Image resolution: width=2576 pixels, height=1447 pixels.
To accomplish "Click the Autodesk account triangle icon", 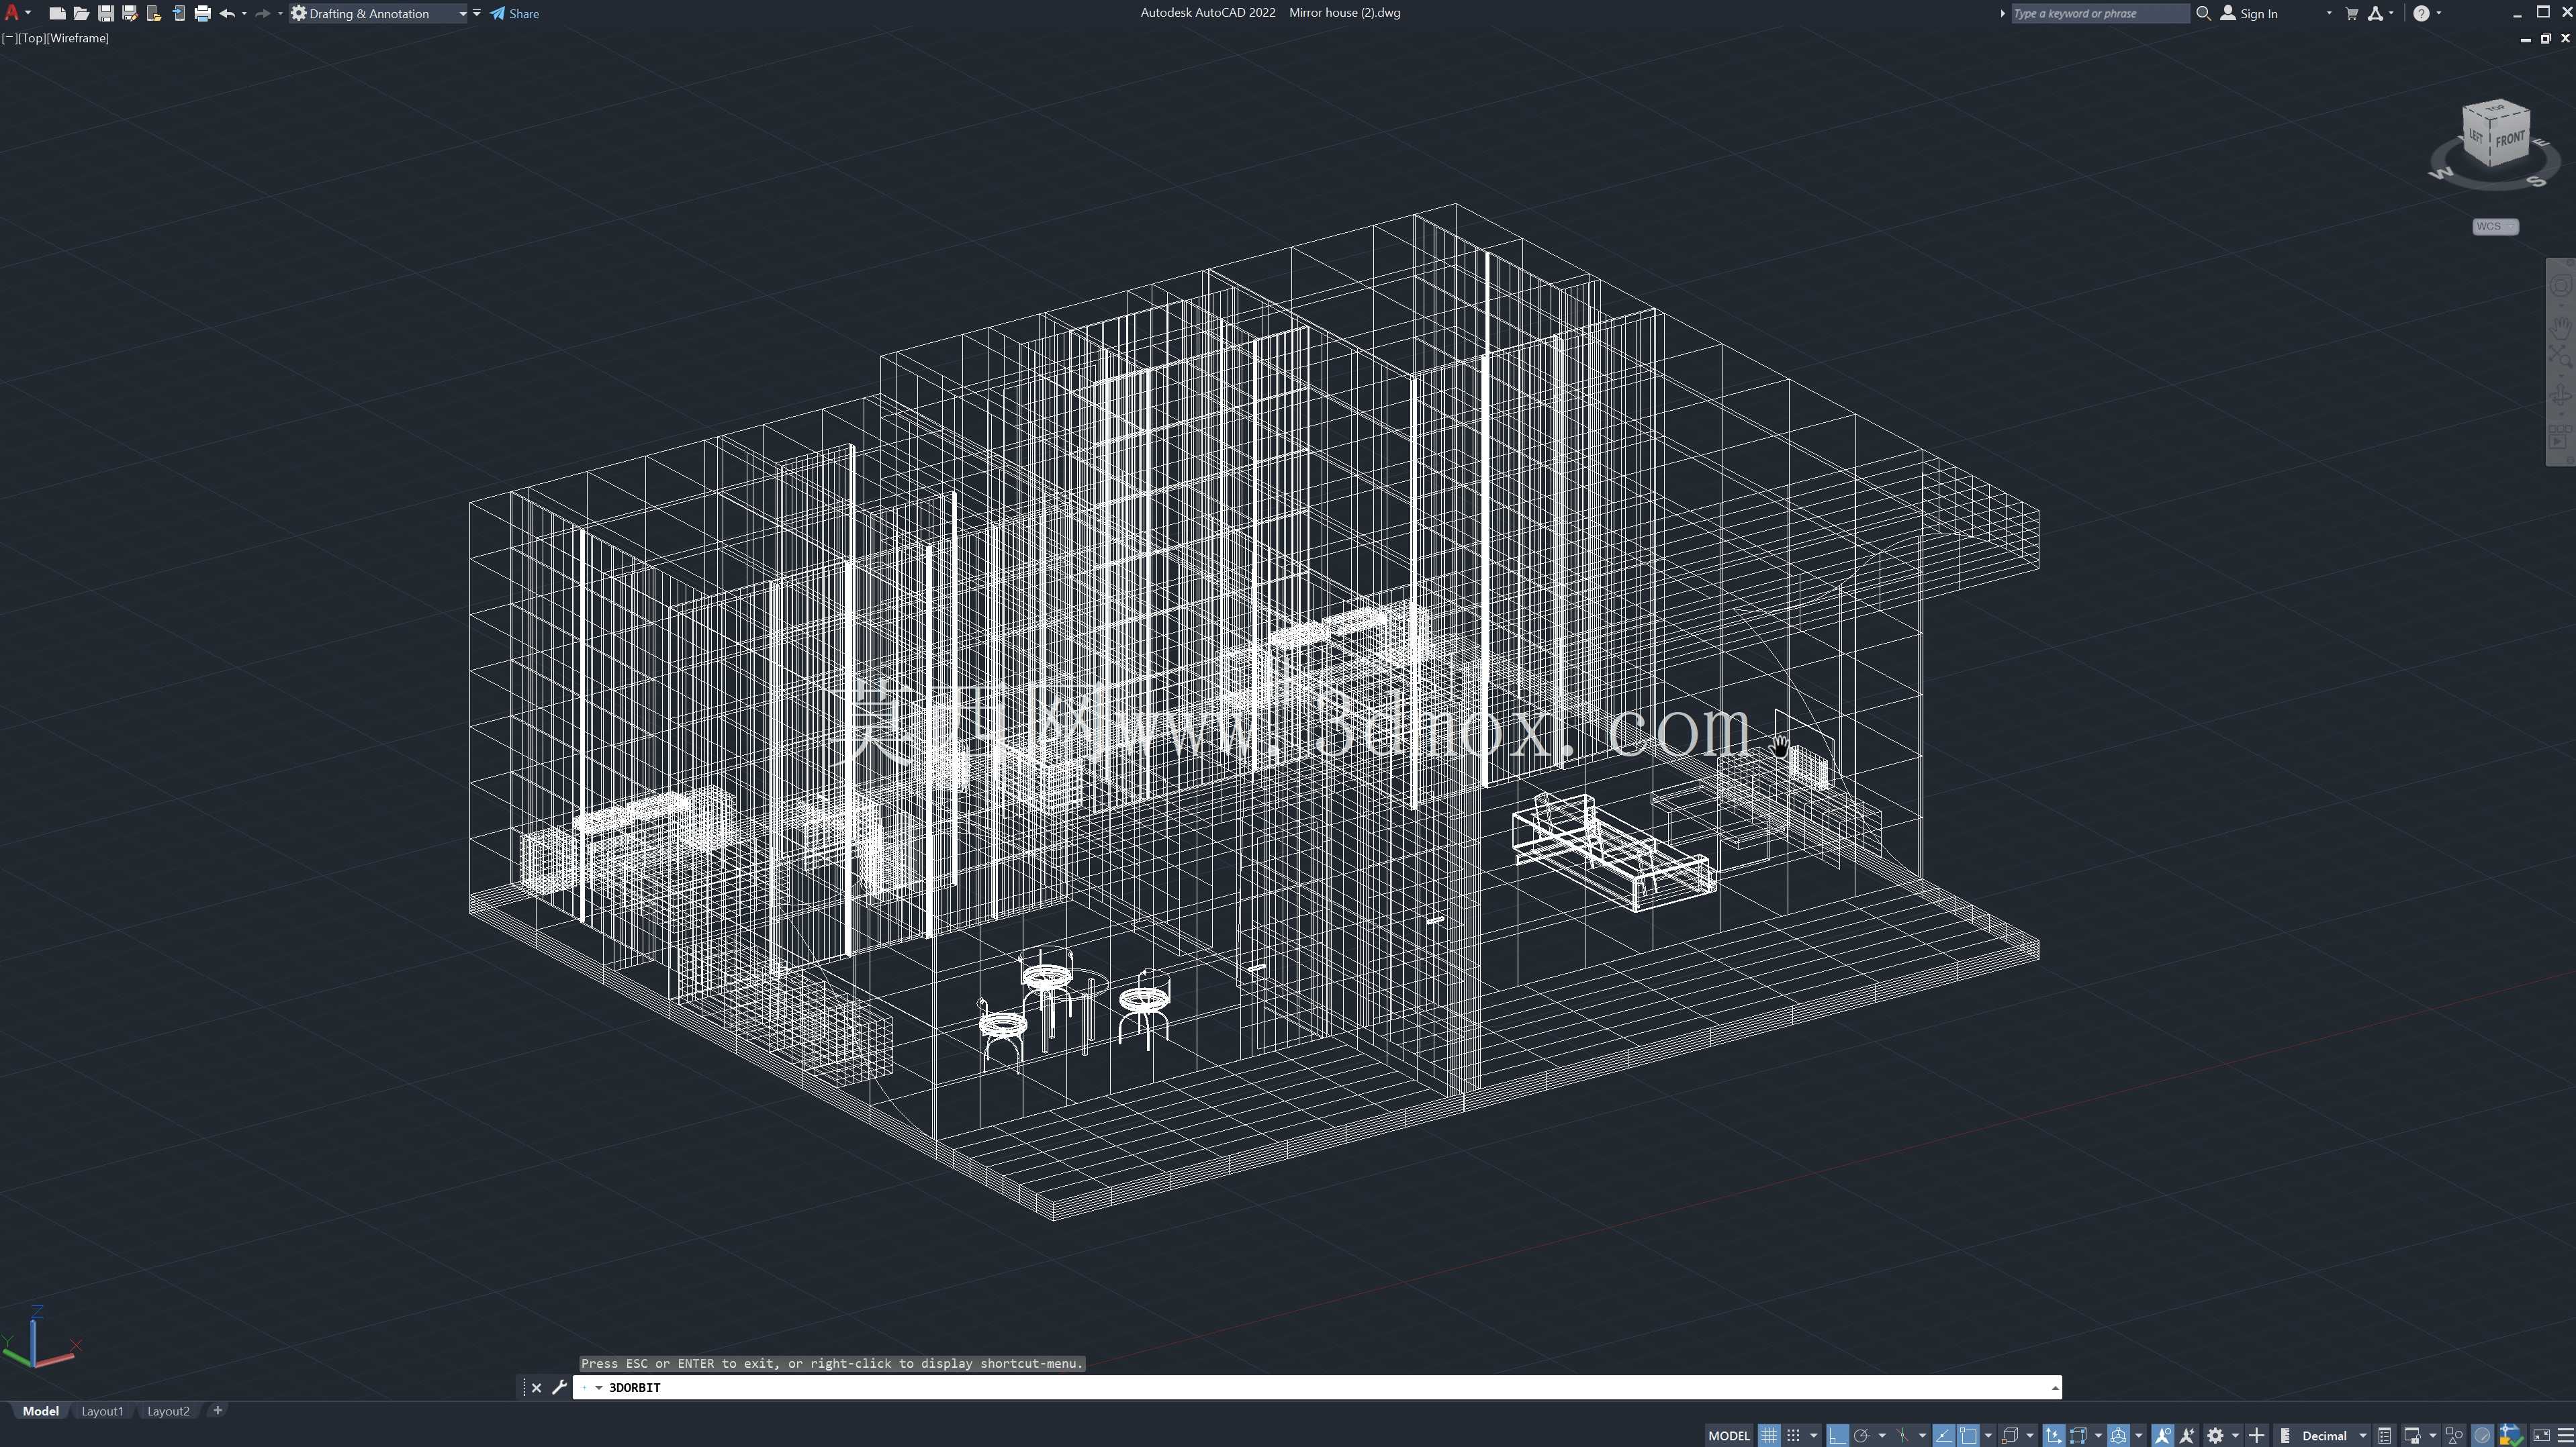I will [2375, 13].
